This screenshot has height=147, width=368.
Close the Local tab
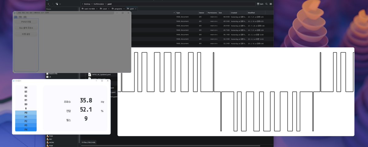[x=109, y=9]
